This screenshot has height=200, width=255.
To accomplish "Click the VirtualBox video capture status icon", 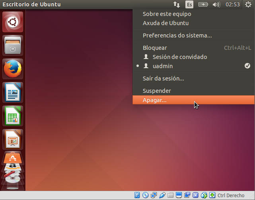I will pyautogui.click(x=187, y=195).
